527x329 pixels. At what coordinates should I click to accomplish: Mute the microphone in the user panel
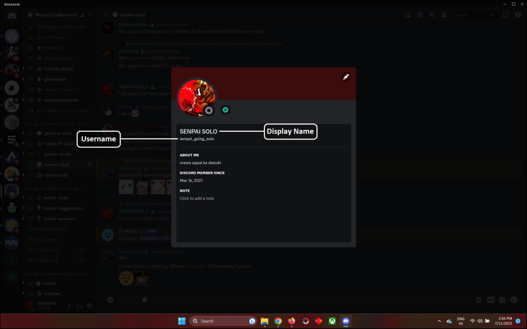pos(69,305)
